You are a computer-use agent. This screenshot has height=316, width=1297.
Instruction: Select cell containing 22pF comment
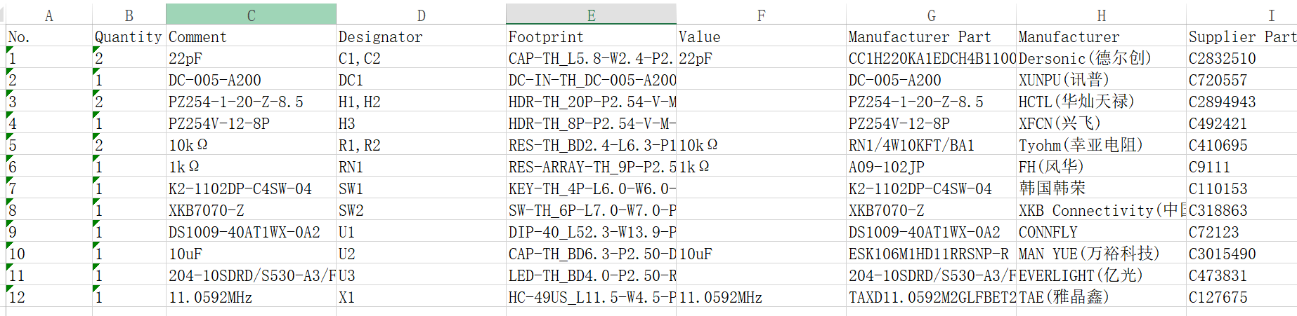(251, 59)
